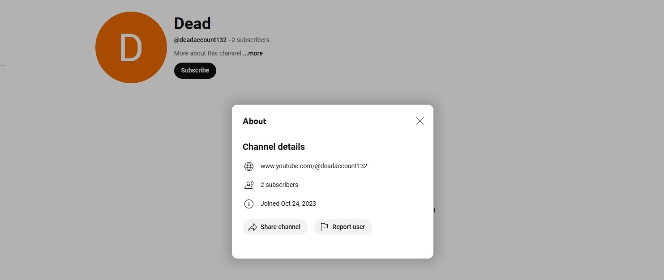Click the 2 subscribers text in dialog

[x=279, y=185]
